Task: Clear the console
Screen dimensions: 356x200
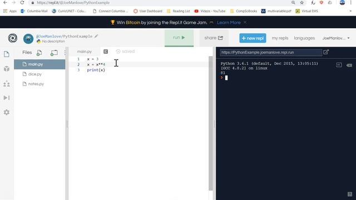Action: [349, 65]
